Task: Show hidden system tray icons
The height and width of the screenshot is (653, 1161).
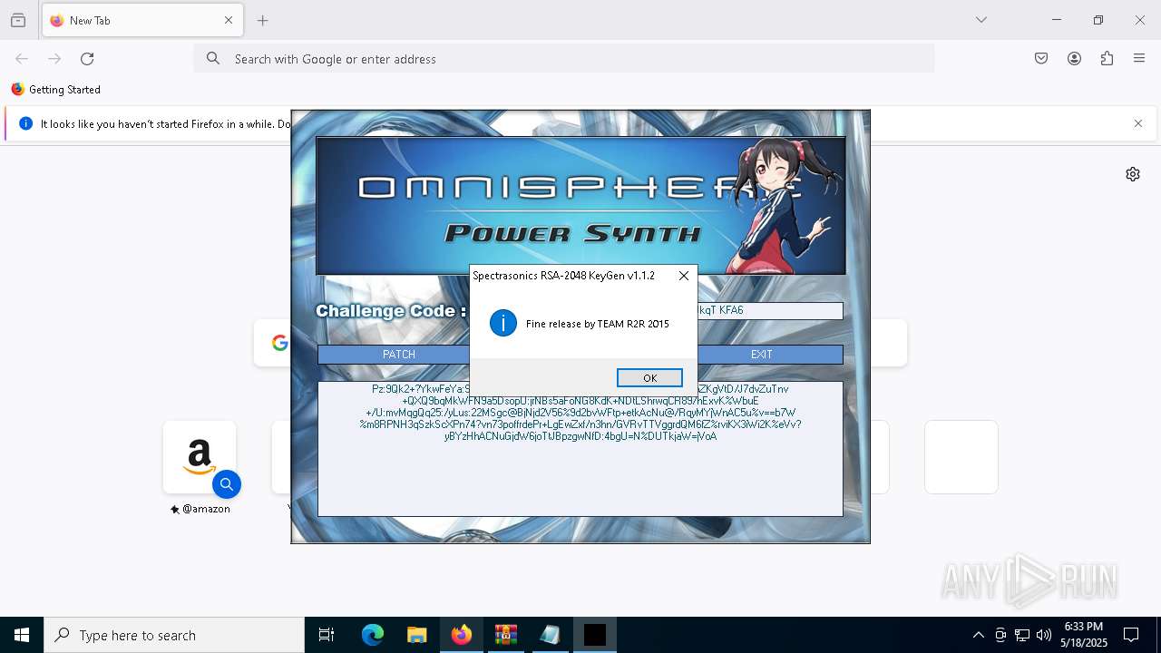Action: pos(978,635)
